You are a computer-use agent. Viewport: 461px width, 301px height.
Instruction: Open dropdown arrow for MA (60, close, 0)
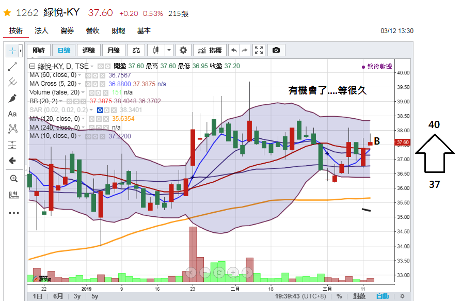point(80,75)
